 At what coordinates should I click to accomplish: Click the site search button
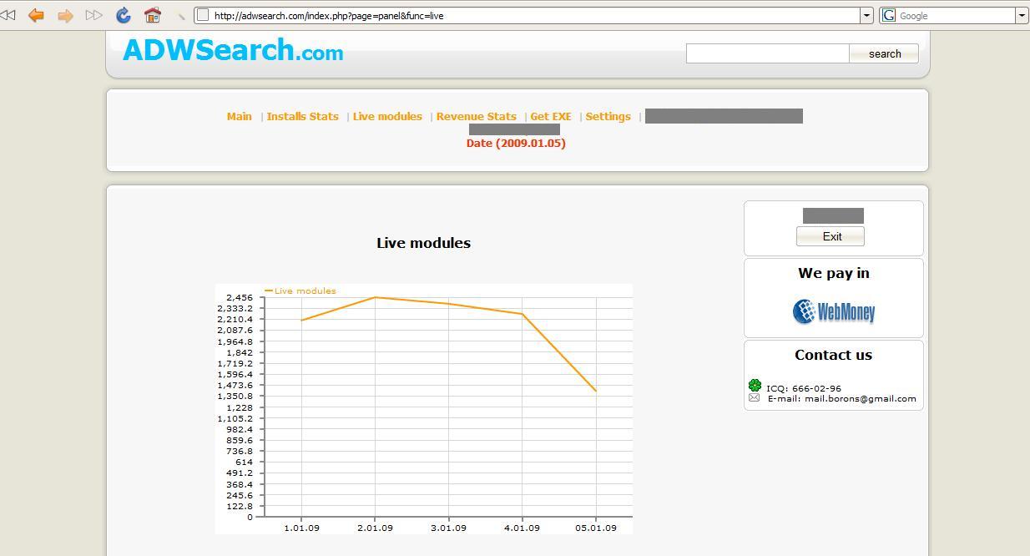click(884, 53)
